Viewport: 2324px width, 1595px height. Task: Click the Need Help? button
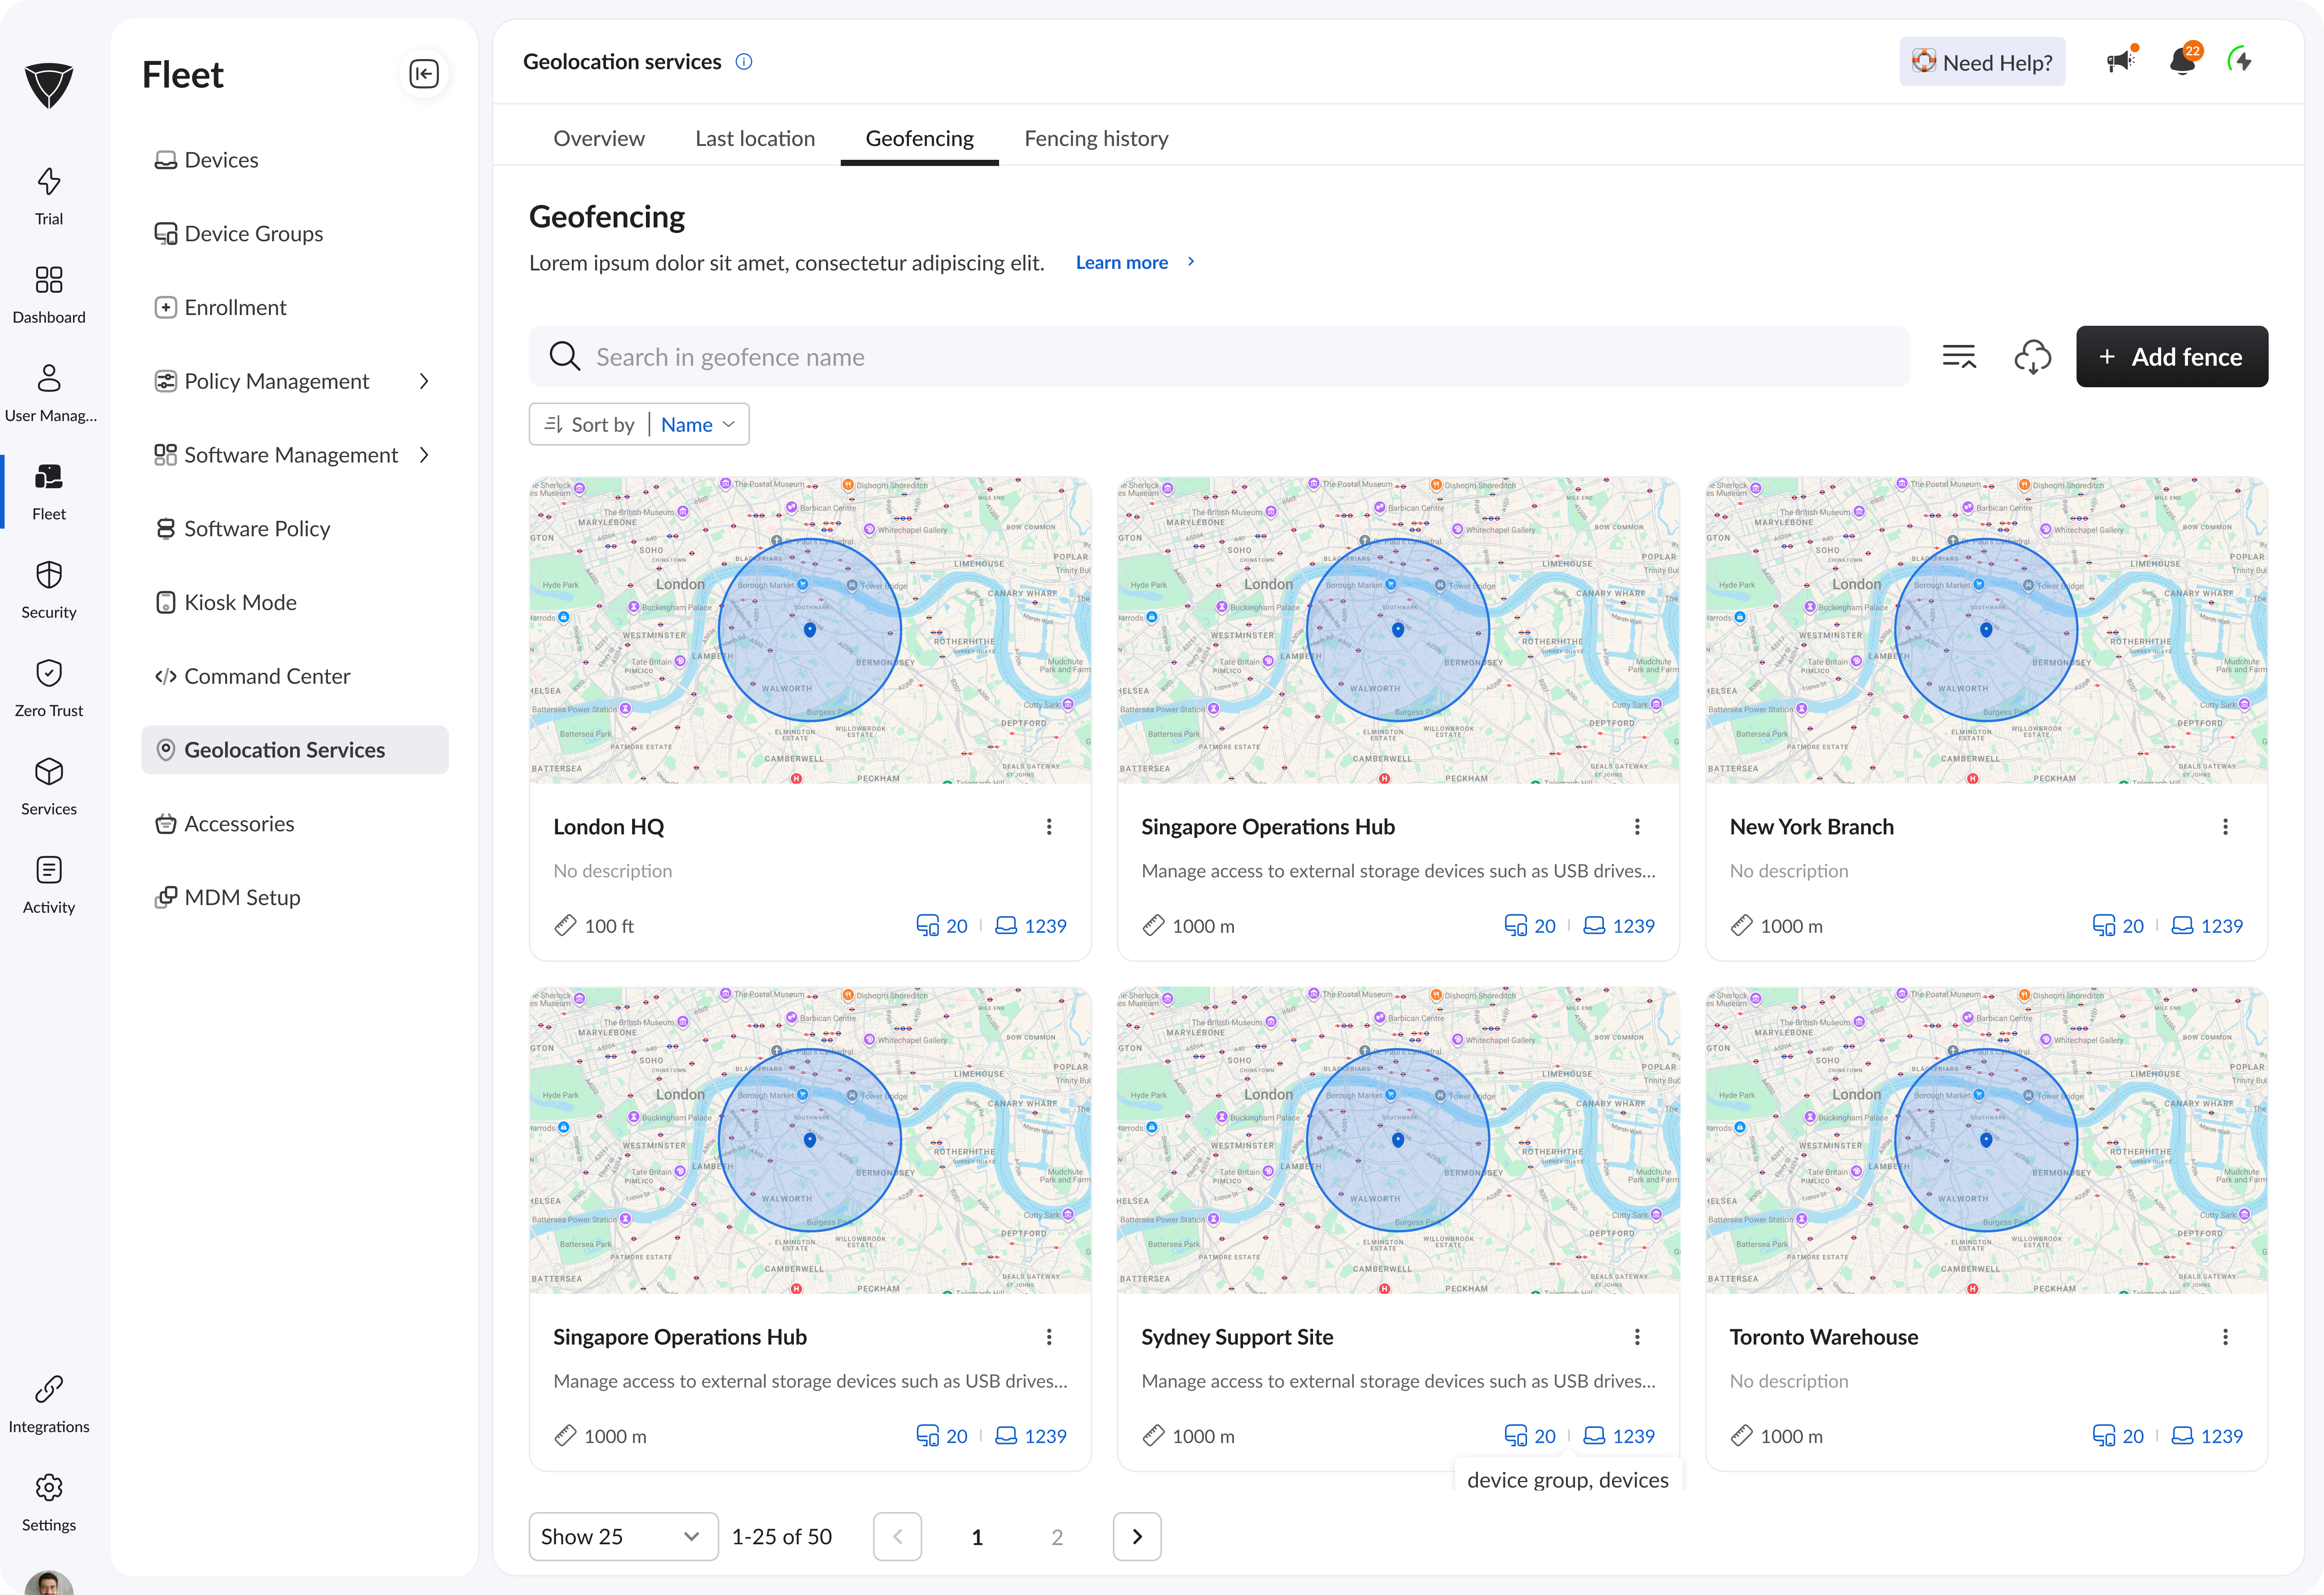pyautogui.click(x=1982, y=62)
